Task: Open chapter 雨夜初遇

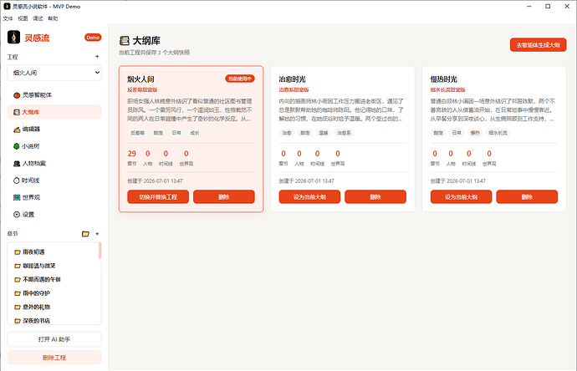Action: pyautogui.click(x=53, y=252)
